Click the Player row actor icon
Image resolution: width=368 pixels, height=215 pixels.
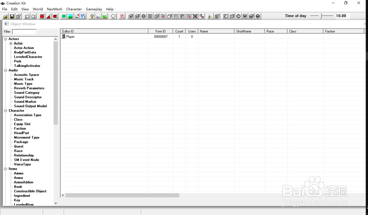tap(63, 36)
